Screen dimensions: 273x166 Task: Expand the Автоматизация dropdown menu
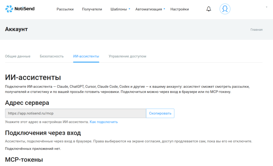click(x=150, y=9)
